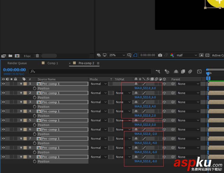Click the show channel RGB icon
224x173 pixels.
point(172,55)
